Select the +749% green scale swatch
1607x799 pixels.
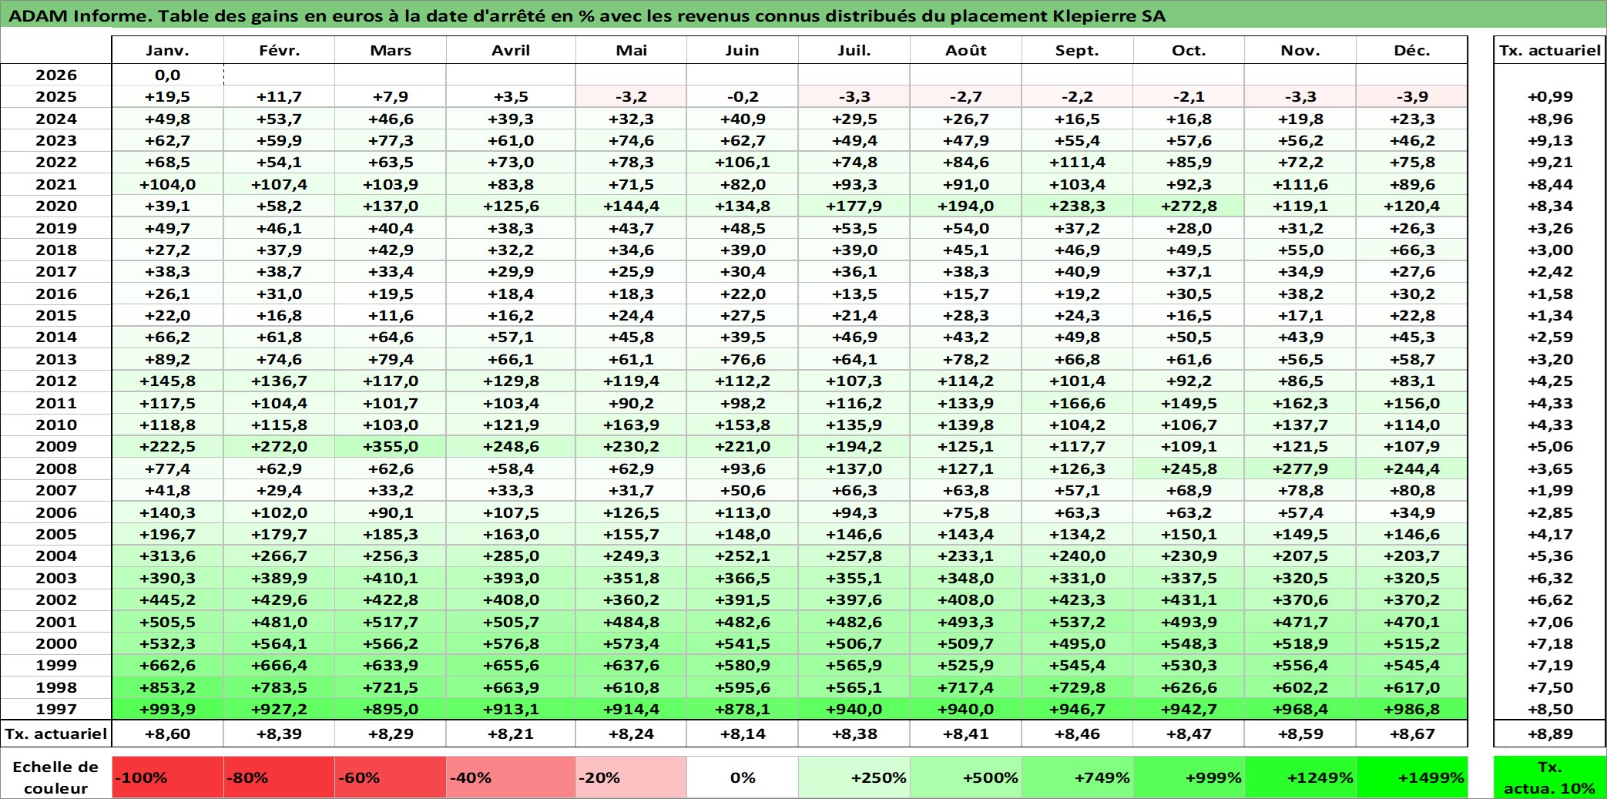coord(1077,777)
